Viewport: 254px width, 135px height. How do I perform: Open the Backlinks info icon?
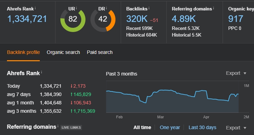(x=149, y=8)
